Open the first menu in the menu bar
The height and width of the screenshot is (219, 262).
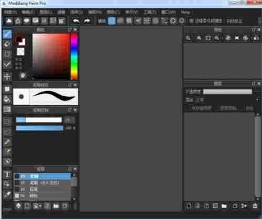pyautogui.click(x=10, y=12)
